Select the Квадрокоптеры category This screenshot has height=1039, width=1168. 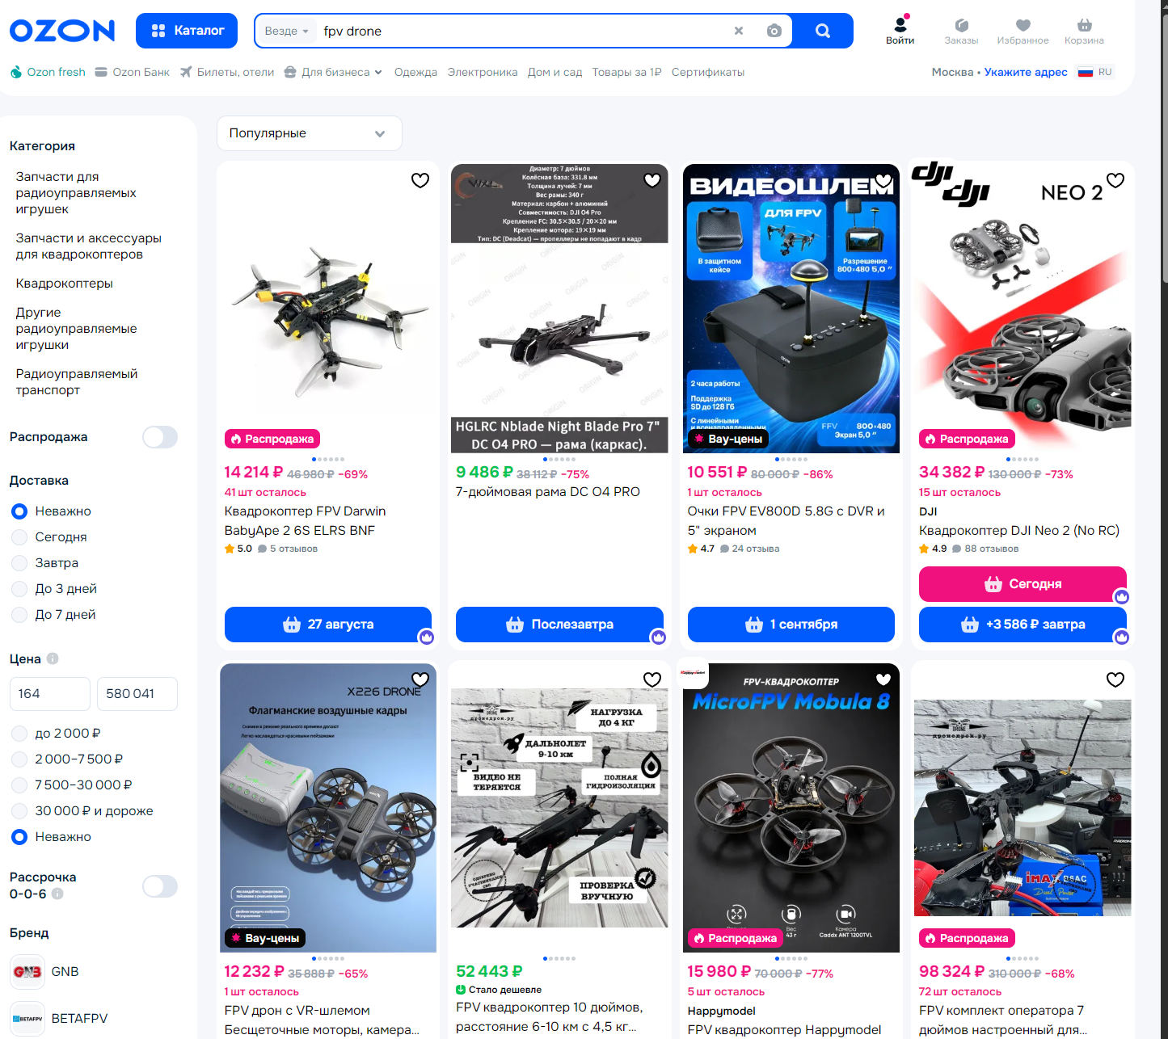click(64, 284)
